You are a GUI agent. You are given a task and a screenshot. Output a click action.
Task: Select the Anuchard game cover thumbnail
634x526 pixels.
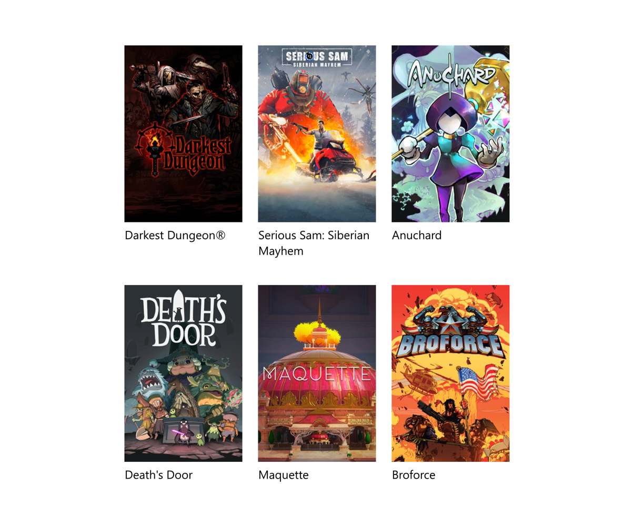coord(450,134)
